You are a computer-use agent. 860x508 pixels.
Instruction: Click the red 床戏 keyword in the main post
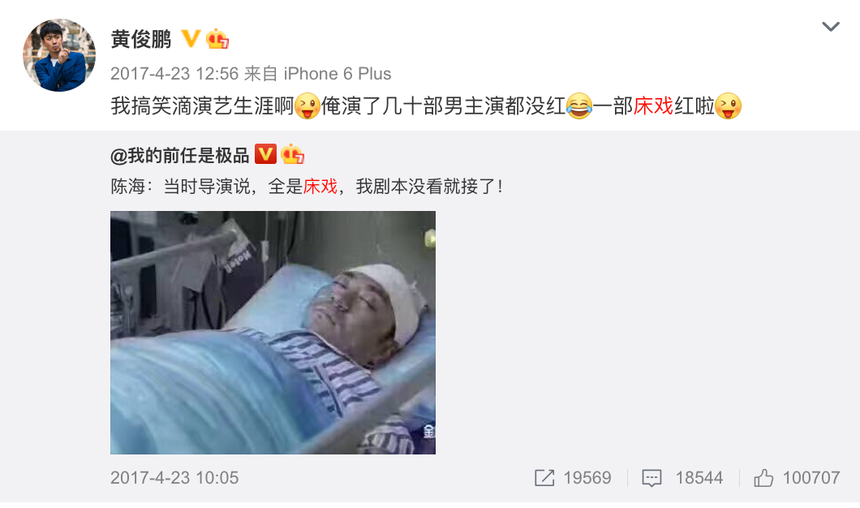653,105
